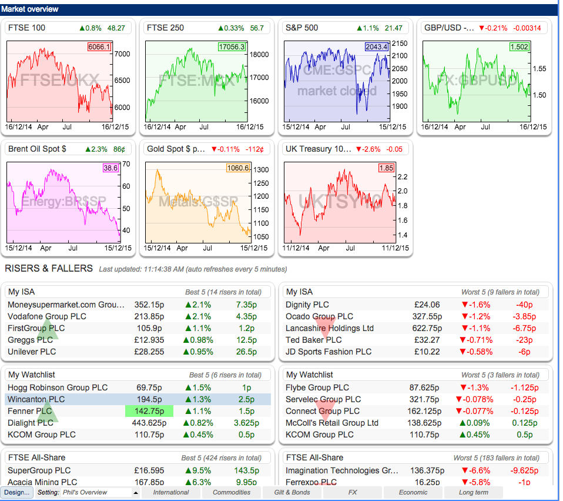Select Connect Group PLC

[323, 411]
